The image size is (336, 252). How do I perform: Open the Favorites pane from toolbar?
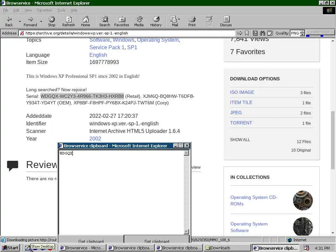pos(122,21)
